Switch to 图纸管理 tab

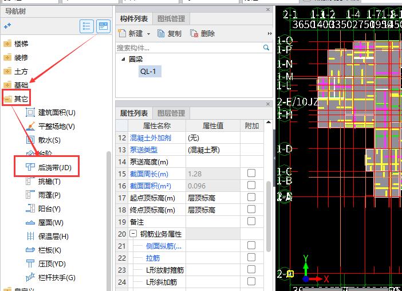(x=171, y=19)
